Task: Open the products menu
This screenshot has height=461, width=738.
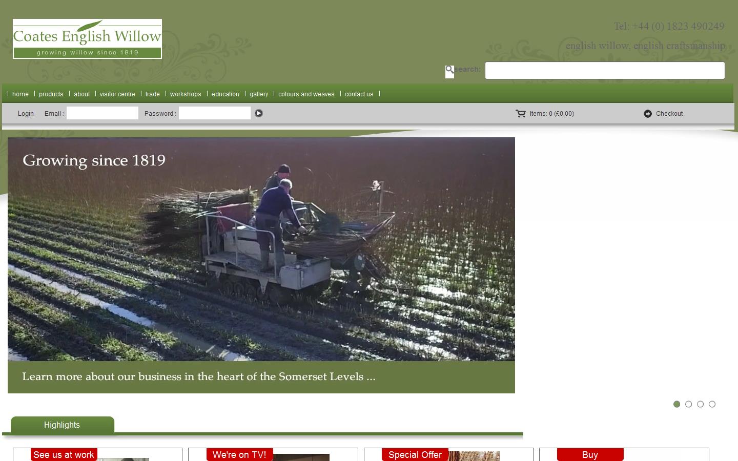Action: coord(51,94)
